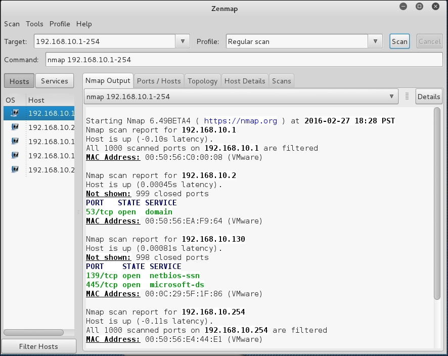Image resolution: width=448 pixels, height=356 pixels.
Task: Click the OS icon of the last host row
Action: click(15, 169)
